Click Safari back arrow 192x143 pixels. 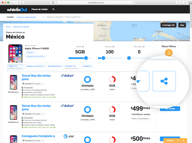pos(13,2)
